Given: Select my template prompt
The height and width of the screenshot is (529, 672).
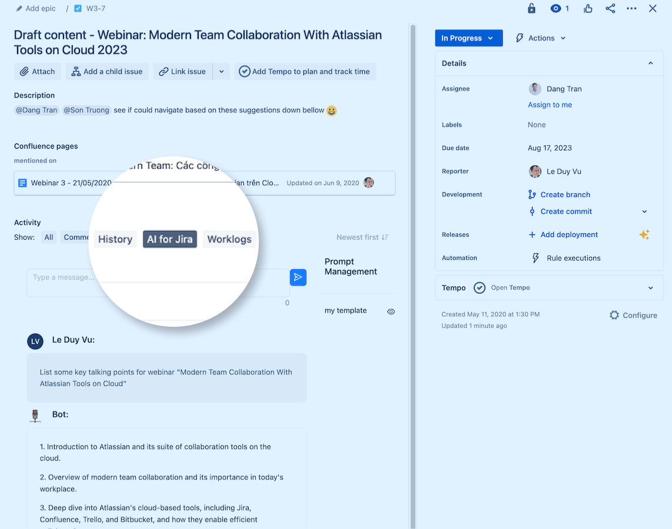Looking at the screenshot, I should tap(346, 310).
